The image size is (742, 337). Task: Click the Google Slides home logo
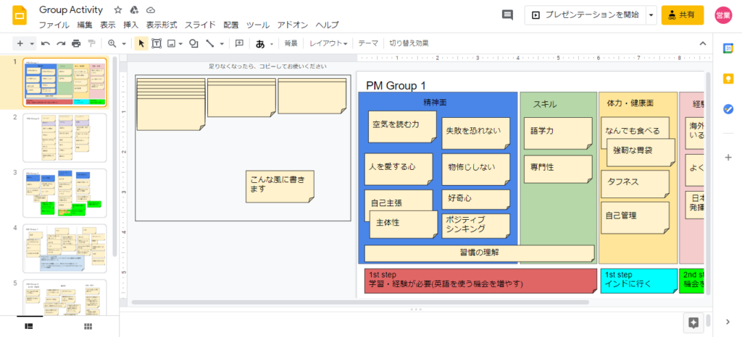click(20, 16)
